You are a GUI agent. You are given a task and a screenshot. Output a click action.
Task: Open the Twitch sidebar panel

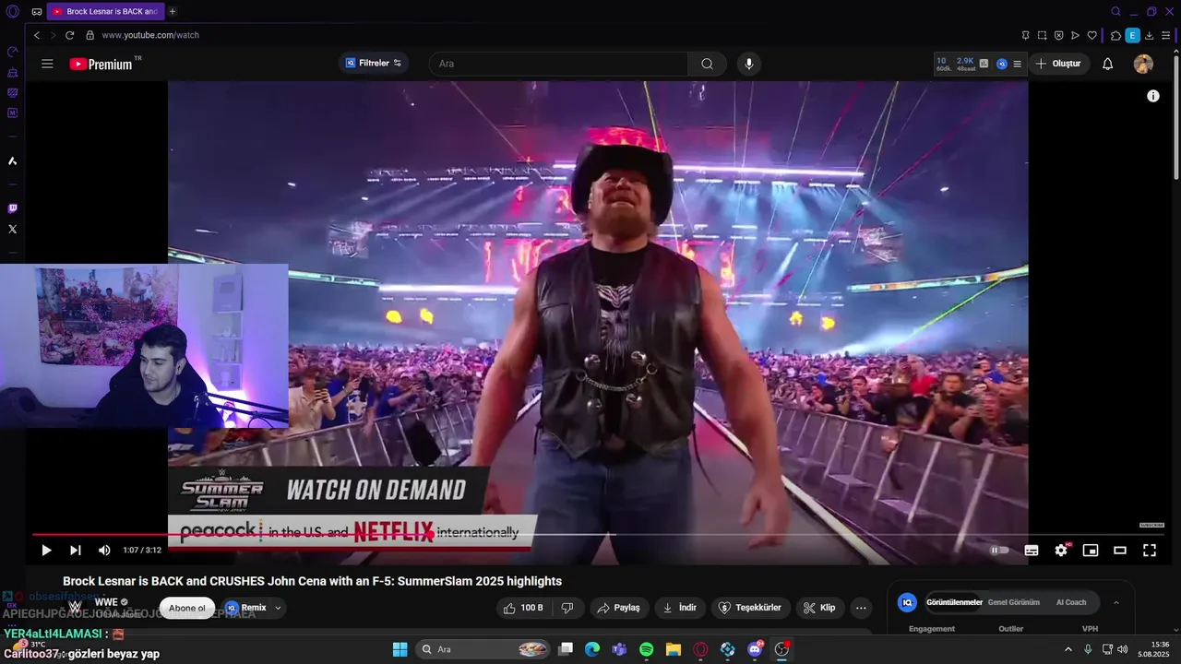point(12,208)
